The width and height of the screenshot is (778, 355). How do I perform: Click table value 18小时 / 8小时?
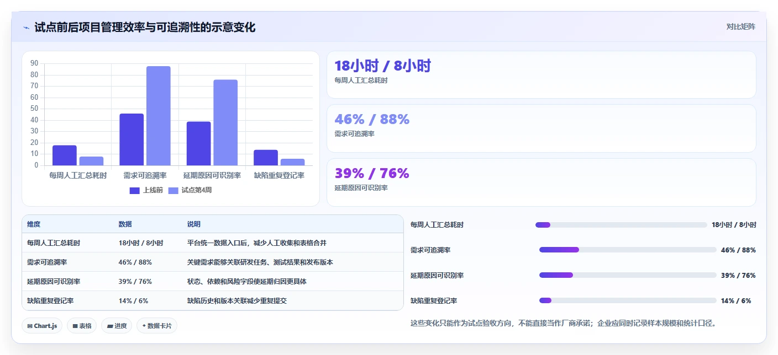(140, 243)
